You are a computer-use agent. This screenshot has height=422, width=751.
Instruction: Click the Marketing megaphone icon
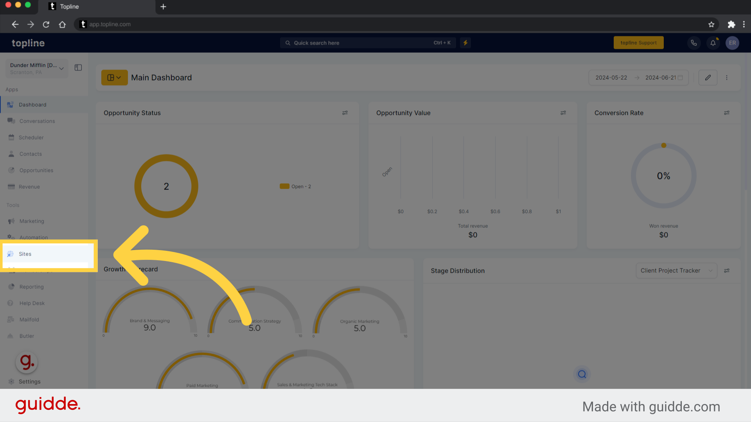coord(11,221)
